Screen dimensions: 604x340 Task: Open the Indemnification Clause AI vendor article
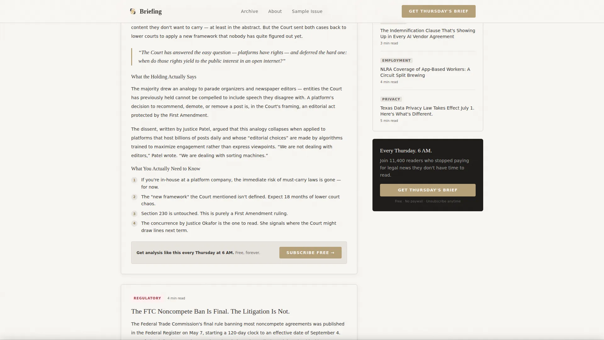pos(428,34)
